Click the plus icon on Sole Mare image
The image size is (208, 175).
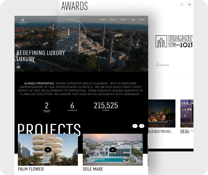tap(113, 150)
